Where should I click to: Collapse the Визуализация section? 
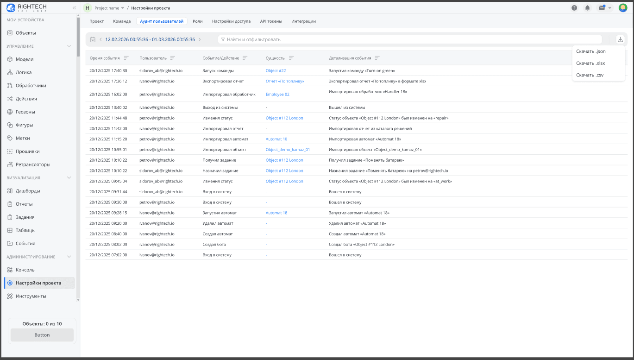(x=69, y=178)
